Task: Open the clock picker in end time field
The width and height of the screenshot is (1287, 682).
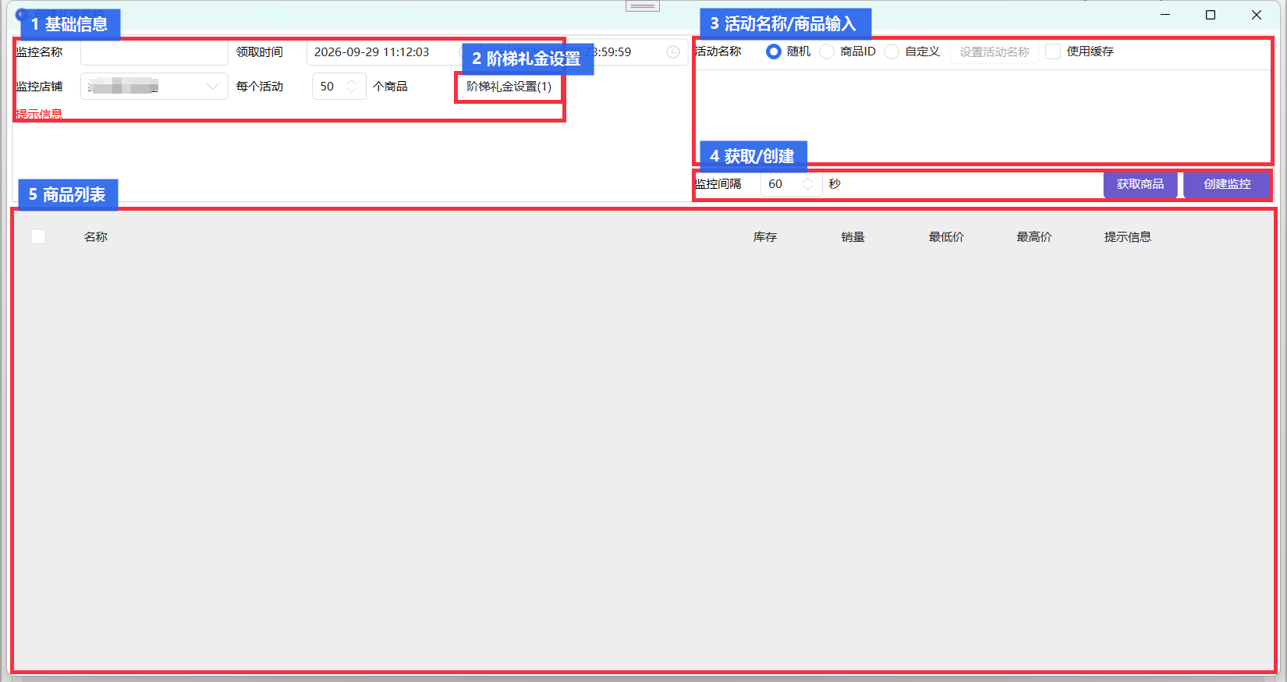Action: (x=672, y=52)
